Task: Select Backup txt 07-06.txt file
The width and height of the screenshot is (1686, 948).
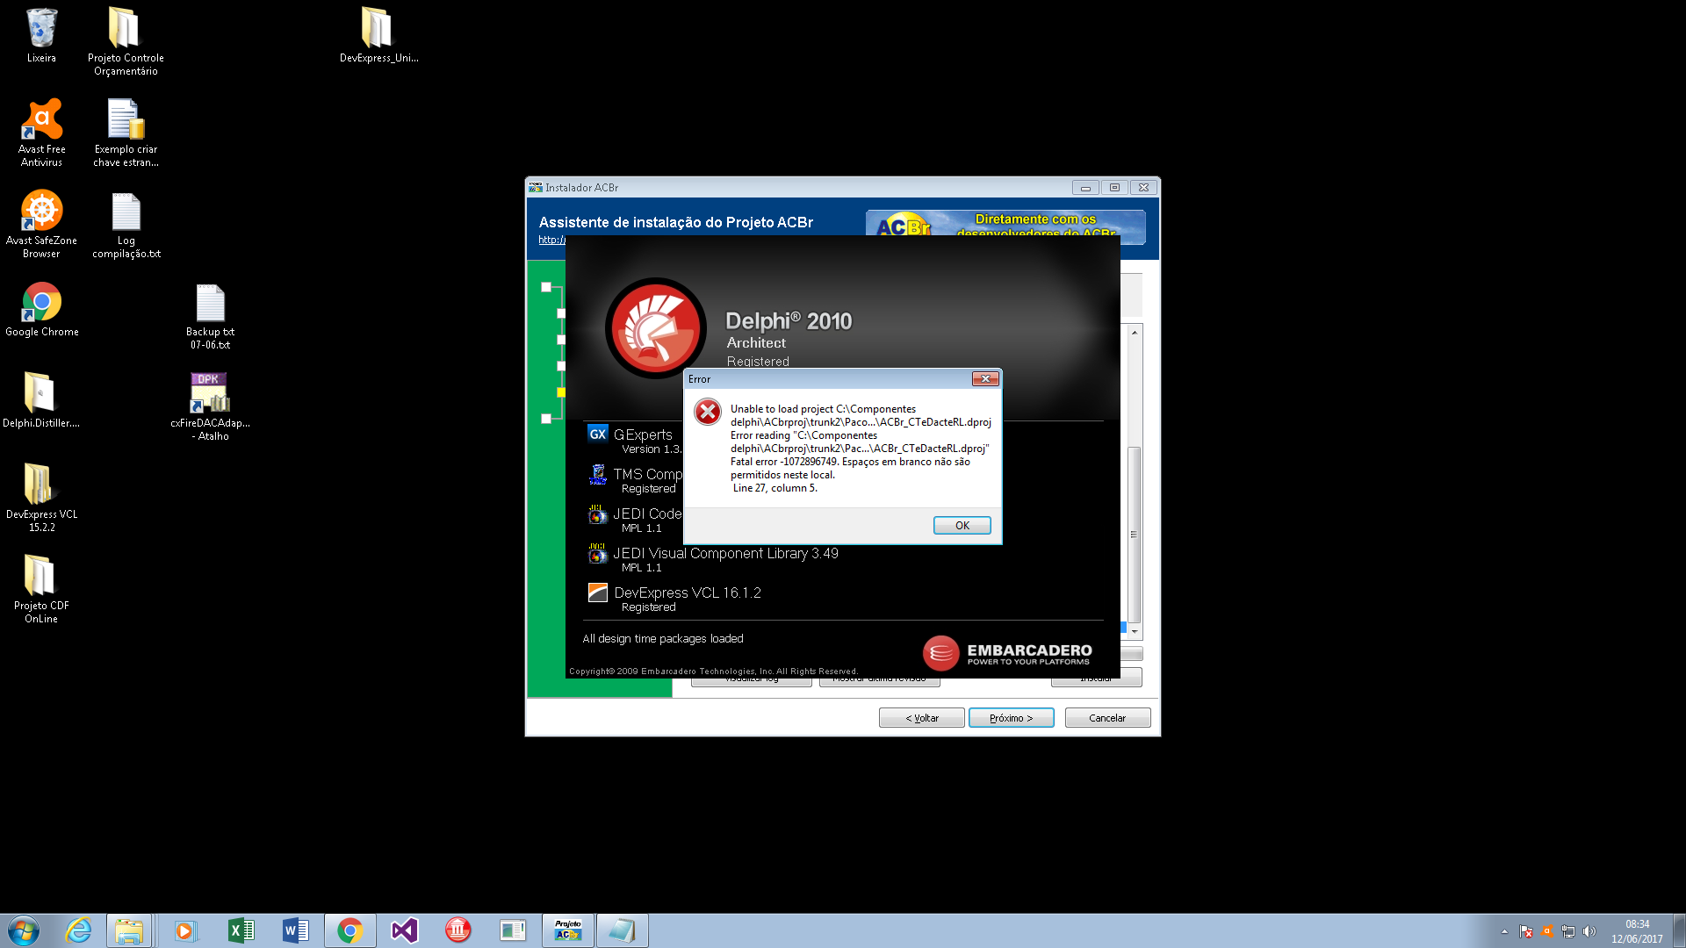Action: 210,315
